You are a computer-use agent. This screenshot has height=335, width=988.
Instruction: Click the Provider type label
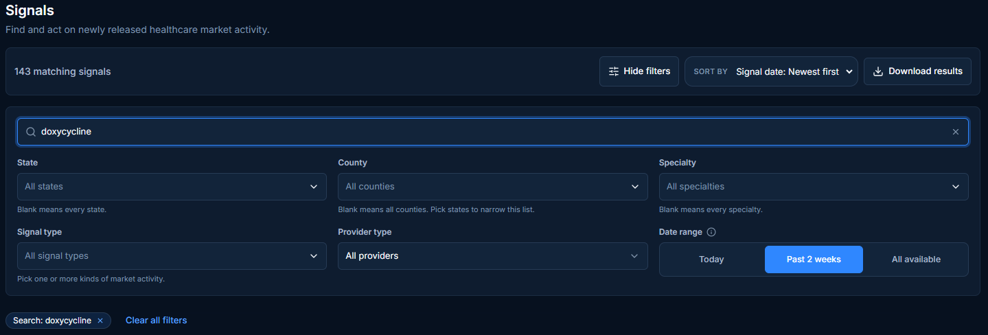365,232
